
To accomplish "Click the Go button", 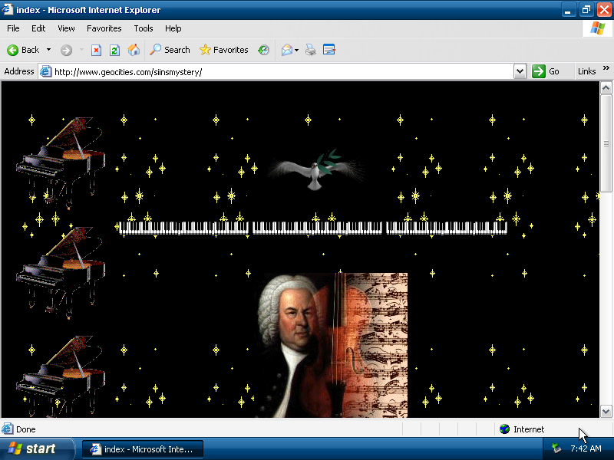I will pyautogui.click(x=546, y=71).
